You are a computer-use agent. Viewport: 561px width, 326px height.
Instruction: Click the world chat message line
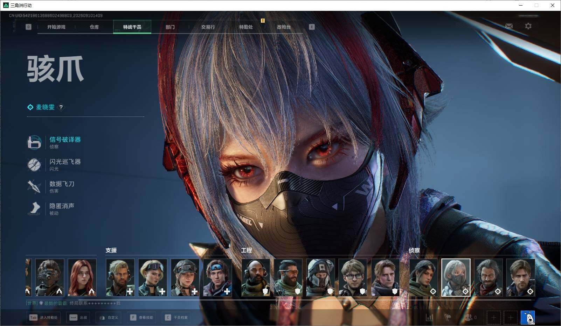coord(73,303)
